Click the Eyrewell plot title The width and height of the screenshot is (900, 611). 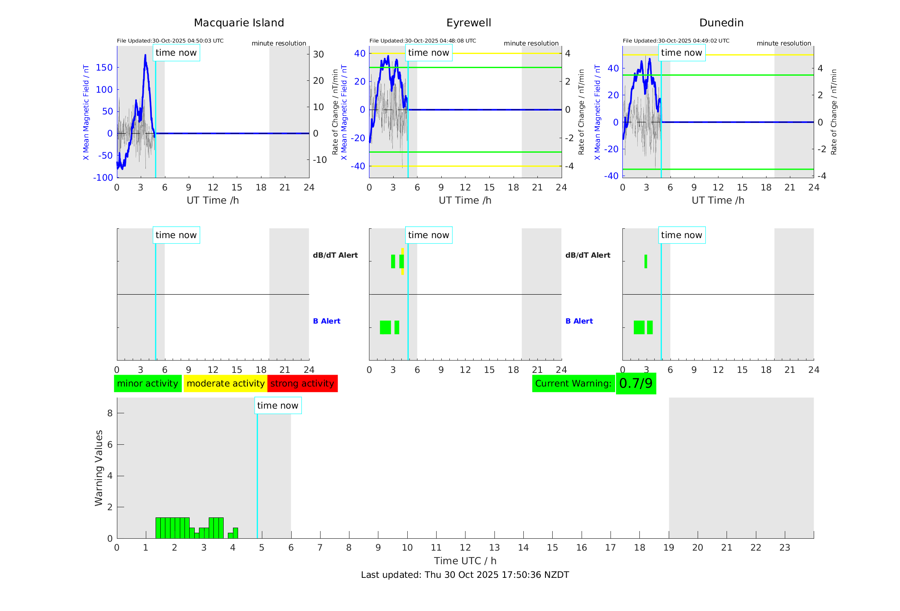[468, 23]
